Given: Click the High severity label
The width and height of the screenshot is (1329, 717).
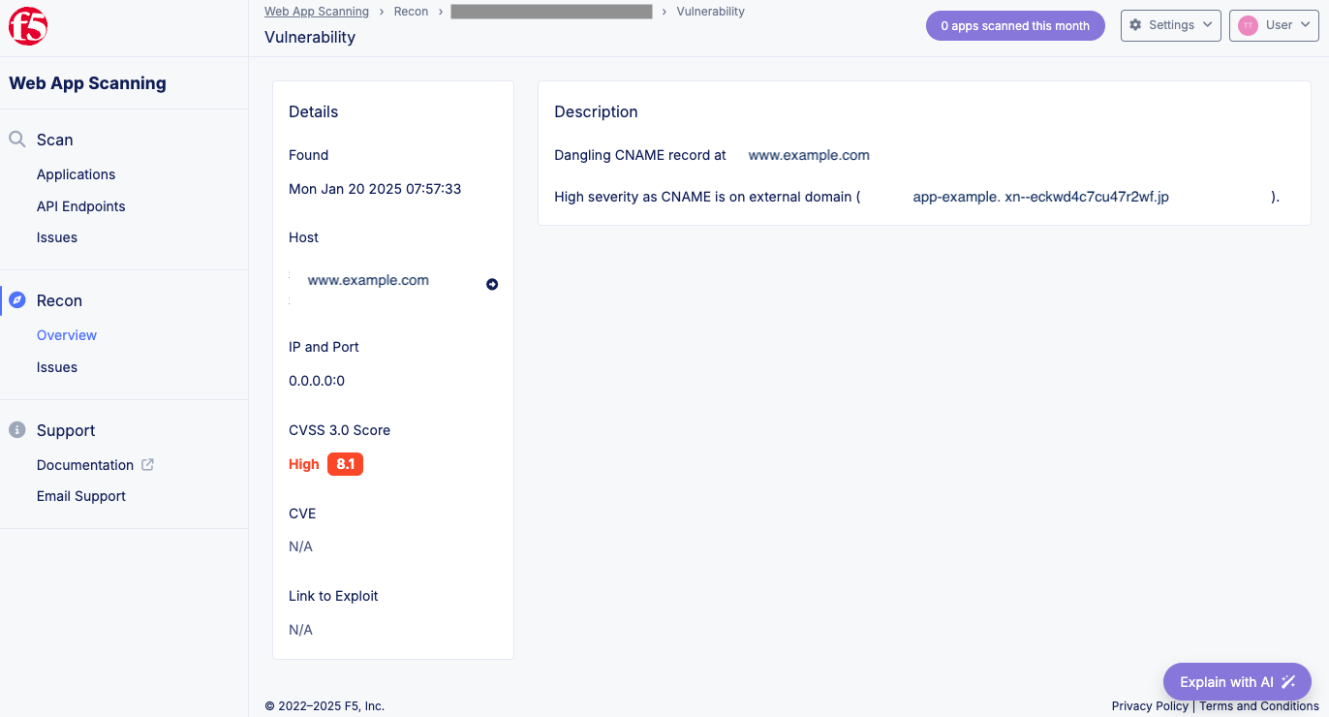Looking at the screenshot, I should click(304, 464).
